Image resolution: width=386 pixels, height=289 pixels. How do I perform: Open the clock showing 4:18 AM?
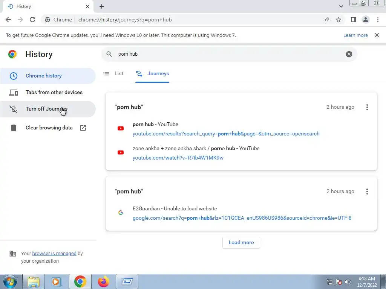[367, 282]
